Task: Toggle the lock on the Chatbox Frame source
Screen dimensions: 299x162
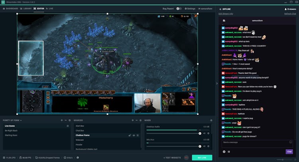Action: pyautogui.click(x=130, y=135)
